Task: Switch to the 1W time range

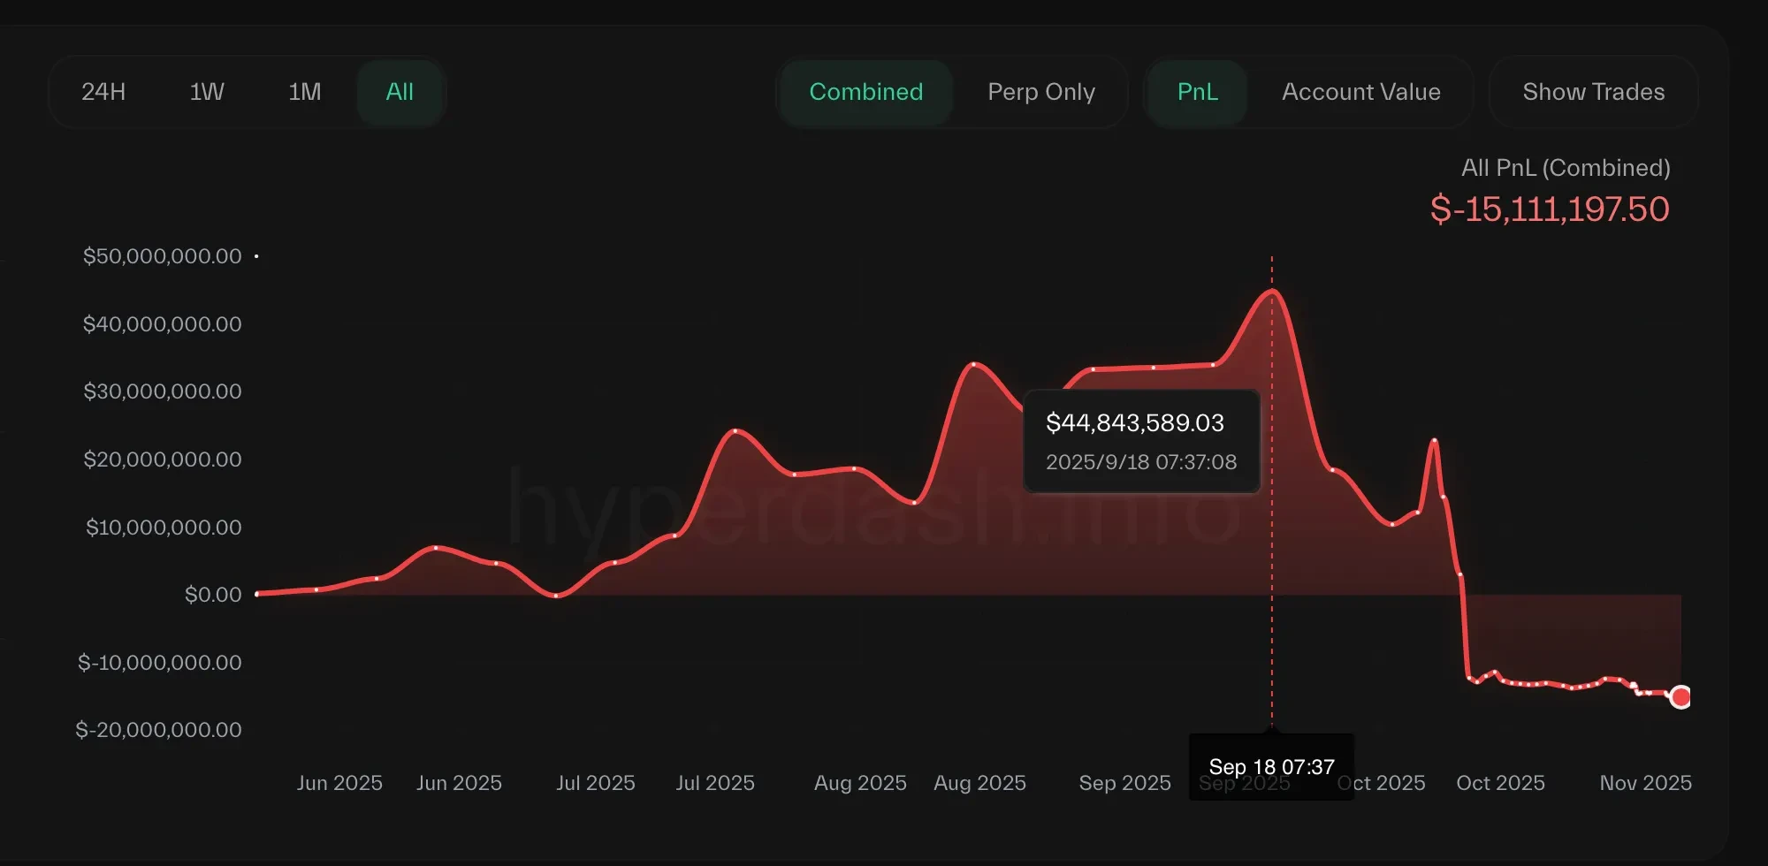Action: (207, 92)
